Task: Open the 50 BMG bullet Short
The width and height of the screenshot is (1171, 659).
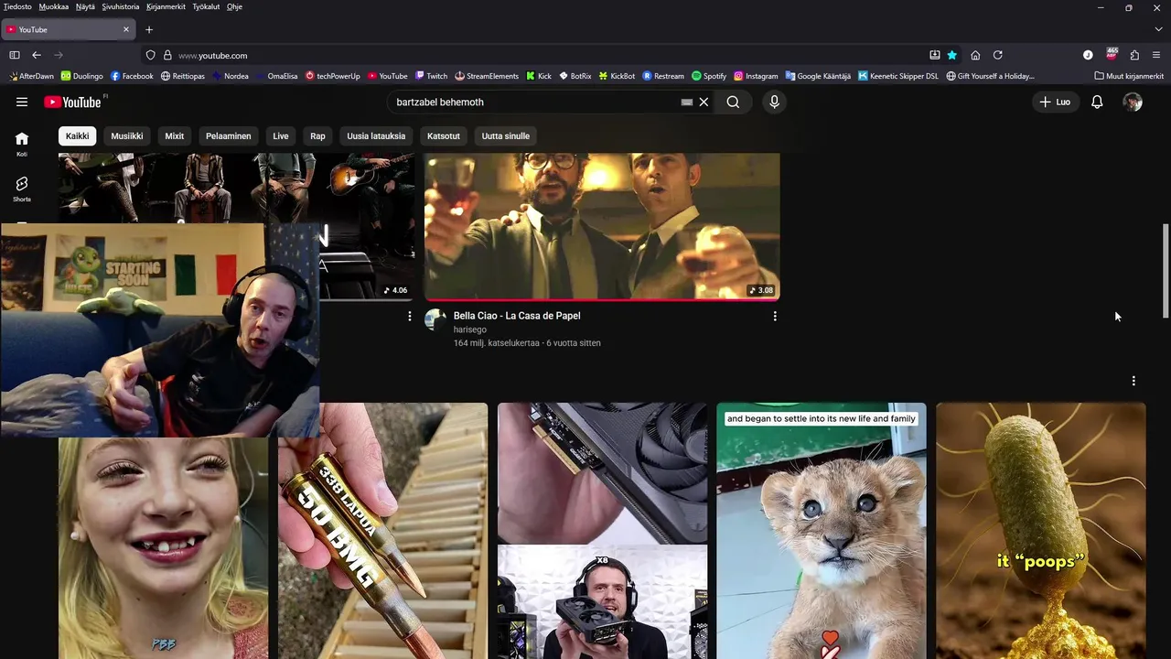Action: pyautogui.click(x=382, y=531)
